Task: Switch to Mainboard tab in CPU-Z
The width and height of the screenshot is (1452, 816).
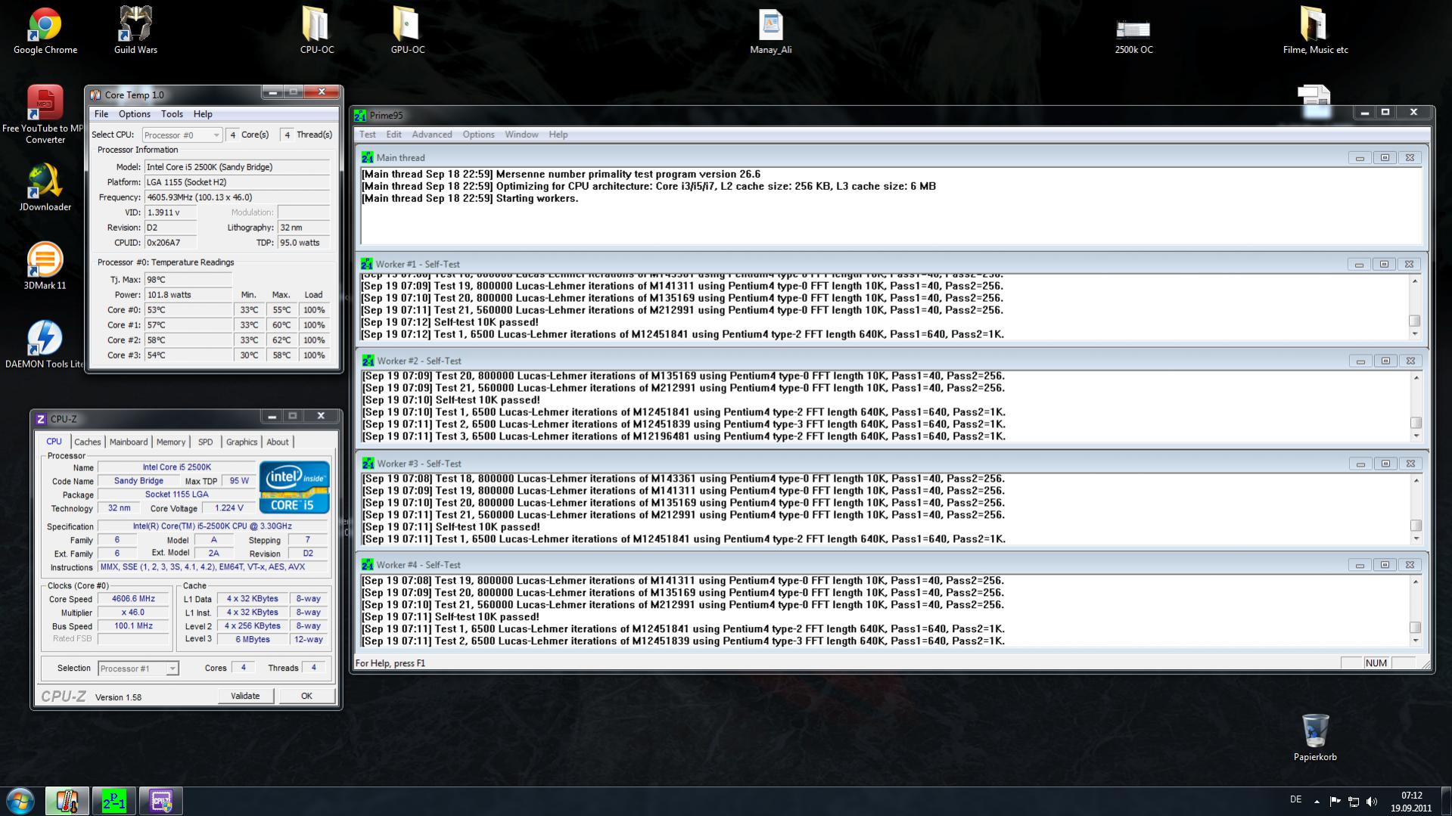Action: [129, 442]
